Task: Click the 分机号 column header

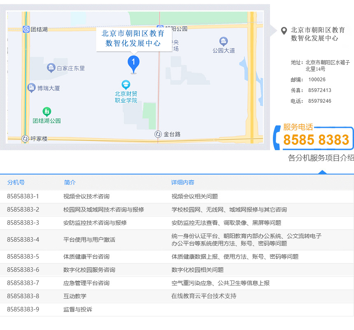Action: point(16,182)
